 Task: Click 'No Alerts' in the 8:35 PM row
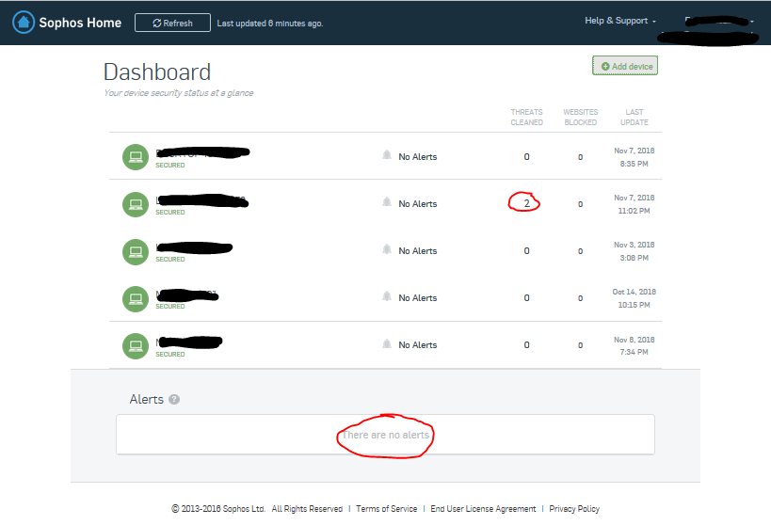click(417, 157)
